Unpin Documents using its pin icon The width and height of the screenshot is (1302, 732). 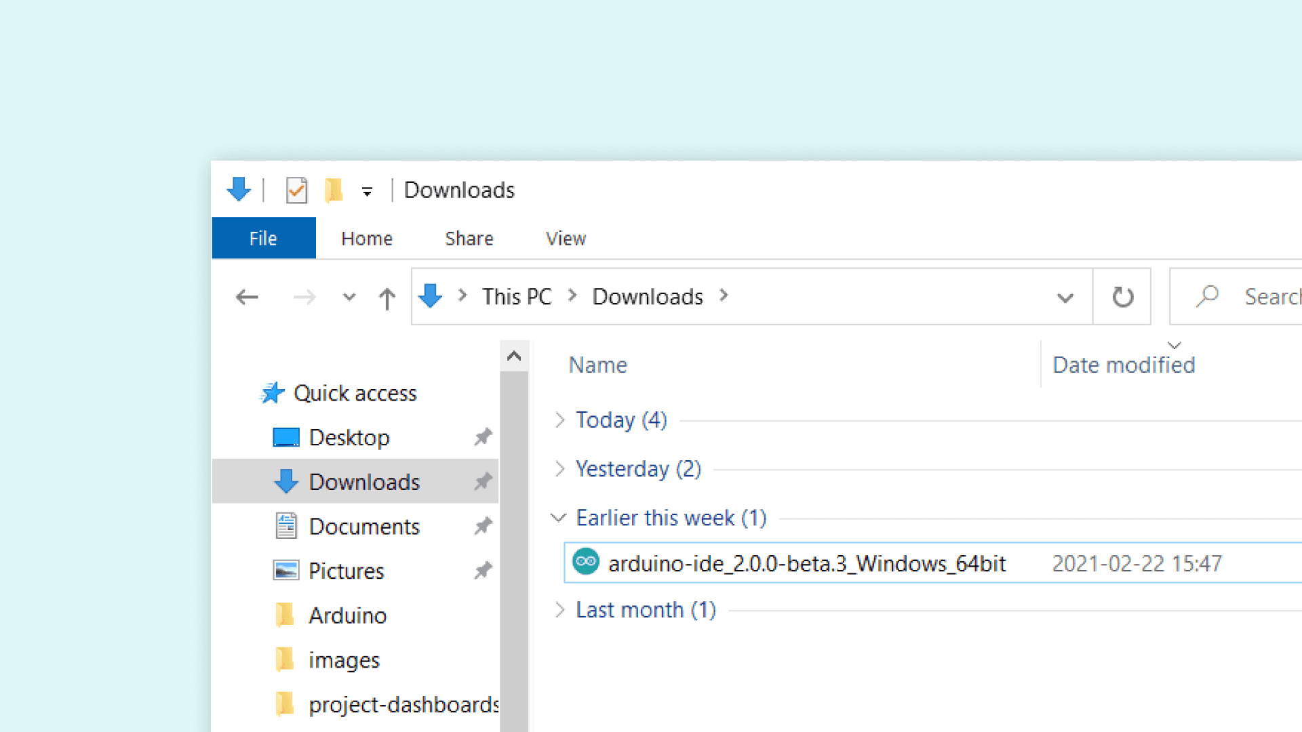483,526
